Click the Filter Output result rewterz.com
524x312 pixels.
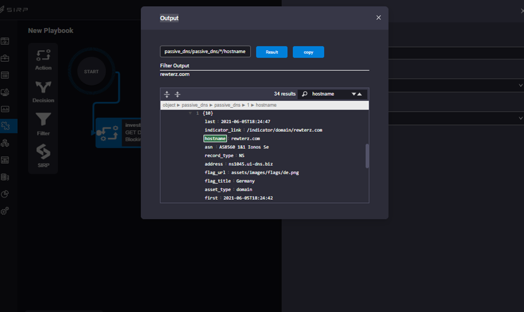pyautogui.click(x=174, y=75)
